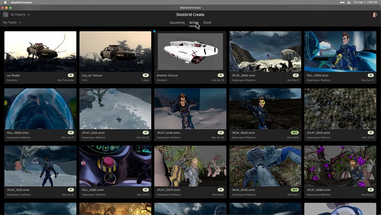Image resolution: width=381 pixels, height=215 pixels.
Task: Click ShotGrid Create in the macOS menu bar
Action: point(21,2)
